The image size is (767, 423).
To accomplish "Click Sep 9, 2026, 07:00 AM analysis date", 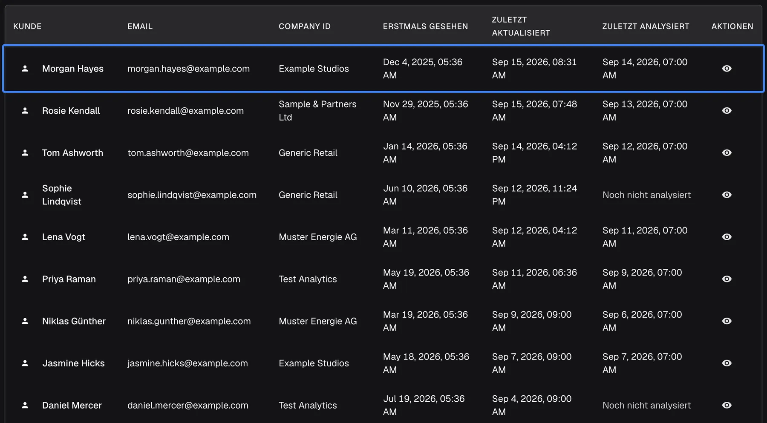I will [642, 279].
